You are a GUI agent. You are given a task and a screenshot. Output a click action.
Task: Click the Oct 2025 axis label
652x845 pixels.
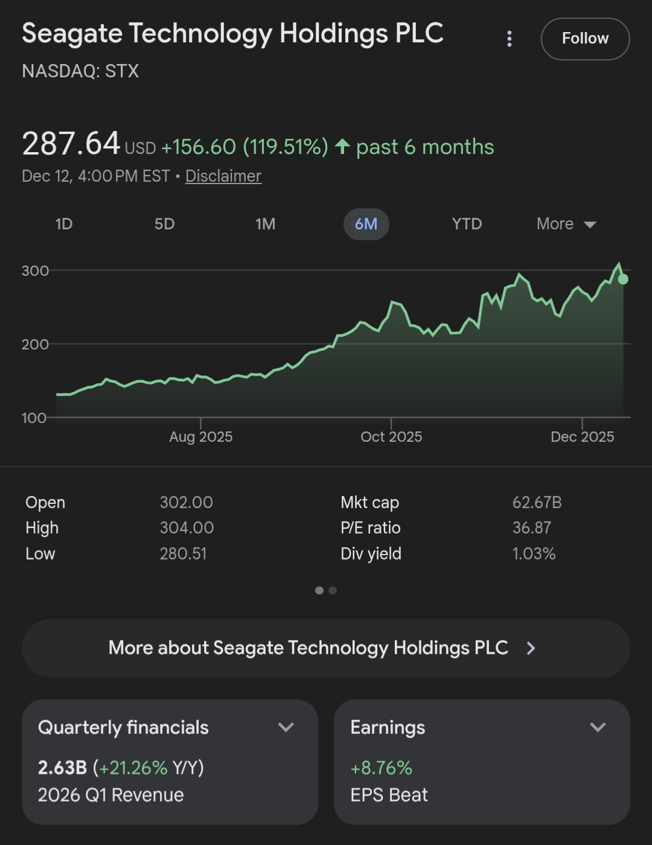point(391,437)
